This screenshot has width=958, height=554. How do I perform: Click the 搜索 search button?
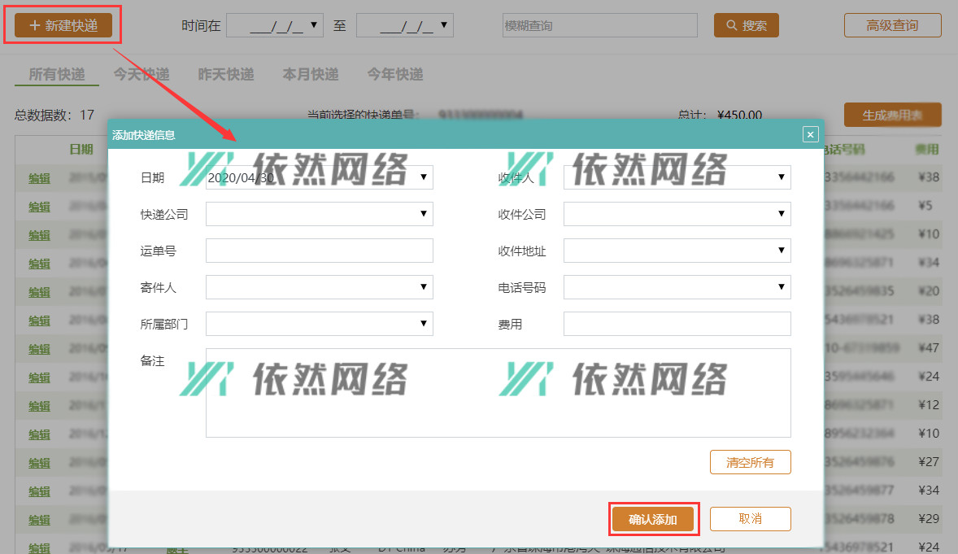coord(746,25)
